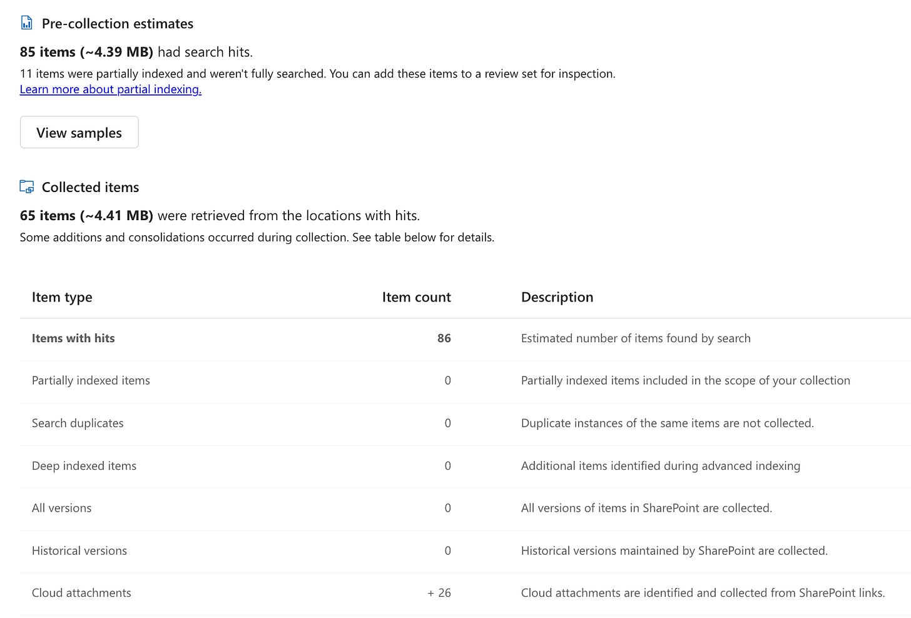This screenshot has height=618, width=911.
Task: Select the Items with hits row
Action: (73, 338)
